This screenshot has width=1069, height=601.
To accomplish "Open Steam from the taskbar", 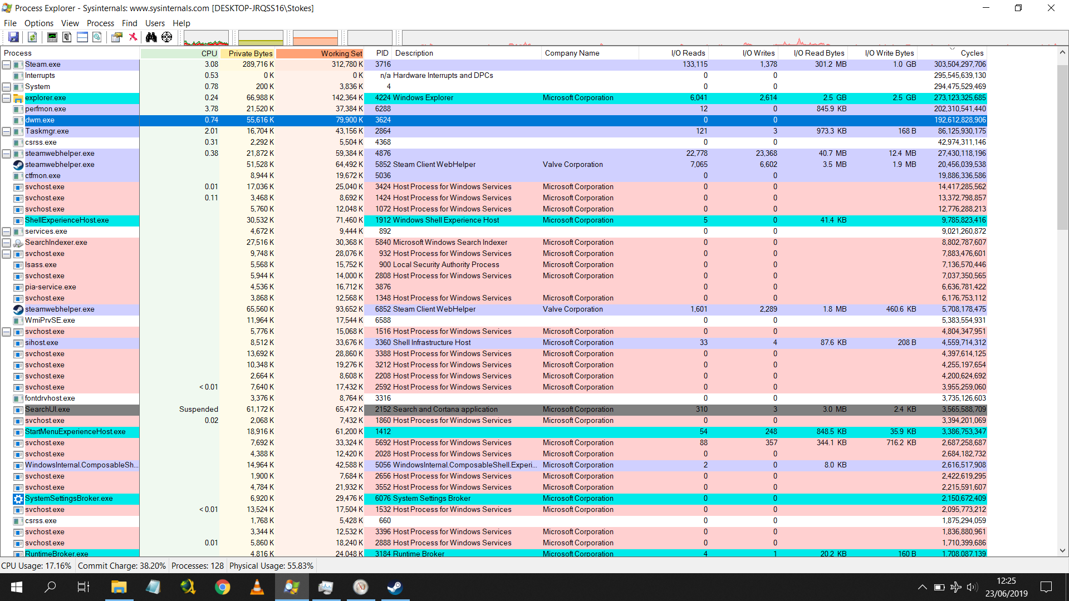I will (x=395, y=587).
